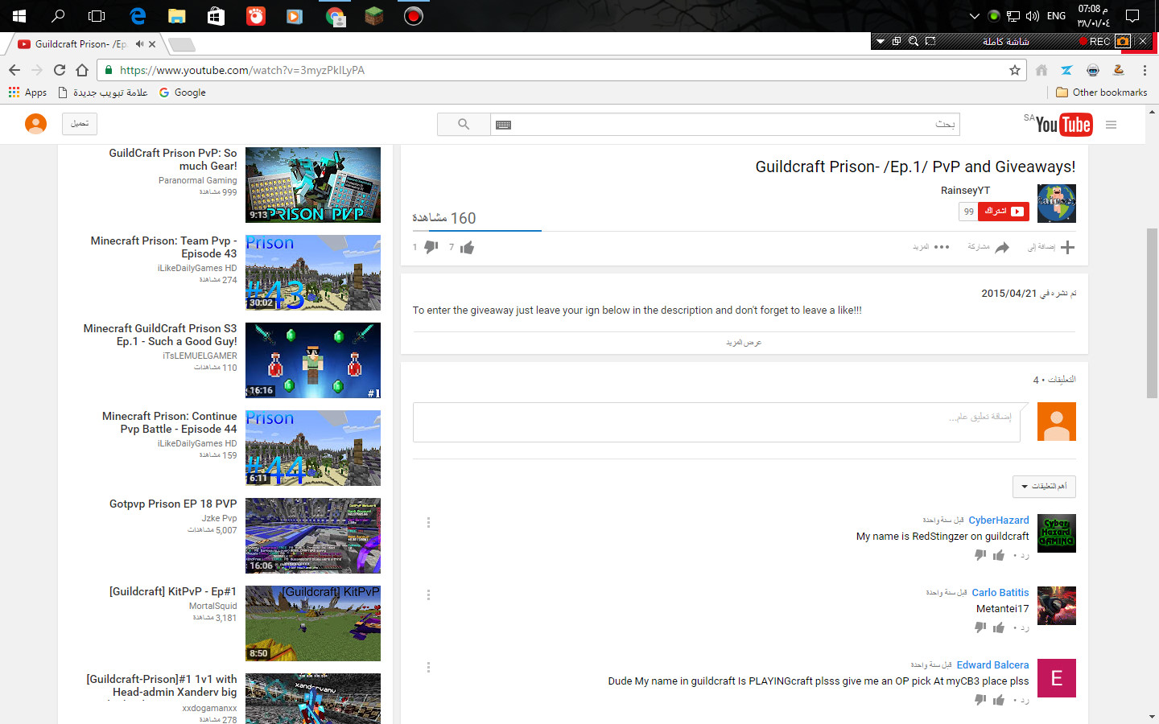
Task: Reload the YouTube page
Action: 60,70
